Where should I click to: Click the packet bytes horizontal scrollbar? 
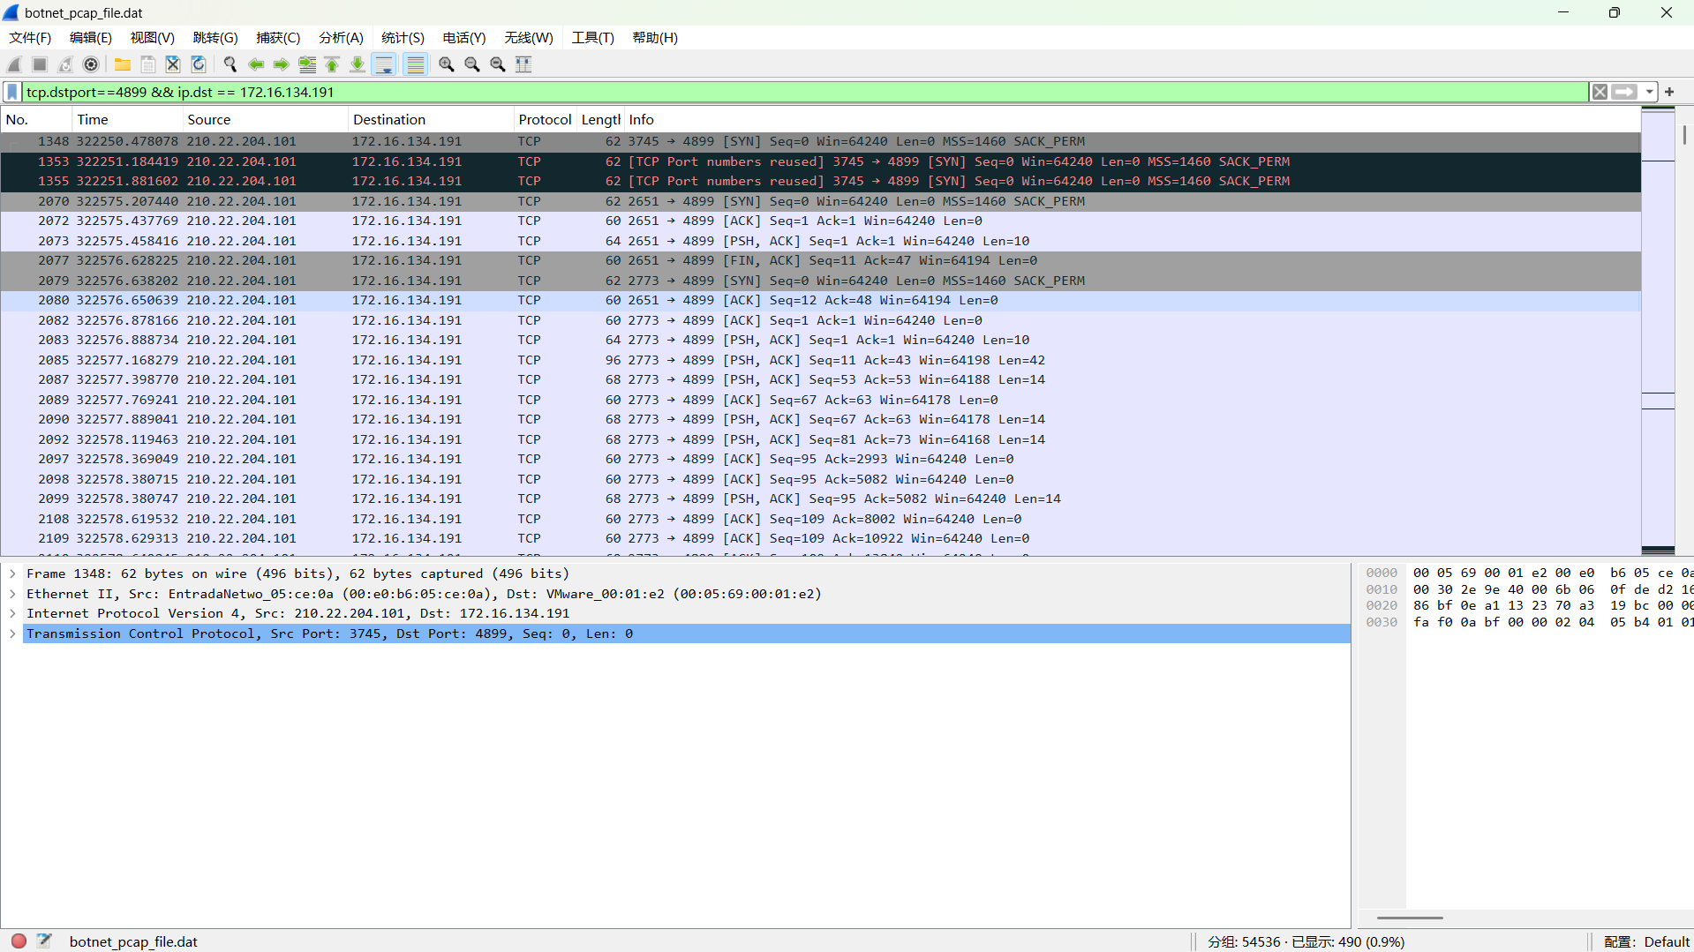point(1410,918)
